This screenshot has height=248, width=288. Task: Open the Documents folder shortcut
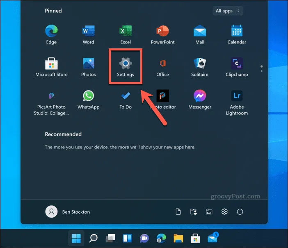[178, 212]
